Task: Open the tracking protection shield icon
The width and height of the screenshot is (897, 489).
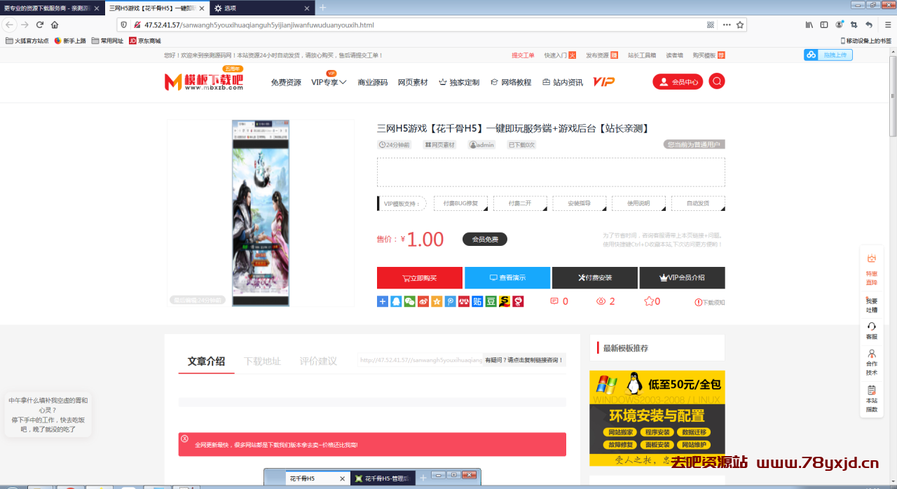Action: coord(125,25)
